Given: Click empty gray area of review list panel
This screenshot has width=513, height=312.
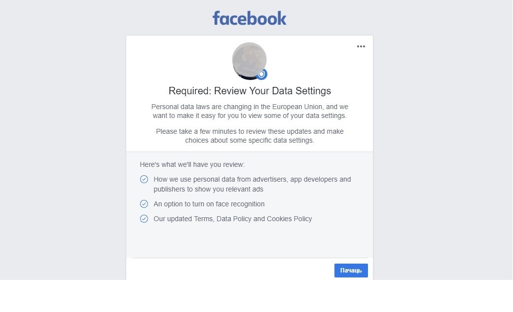Looking at the screenshot, I should (x=250, y=240).
